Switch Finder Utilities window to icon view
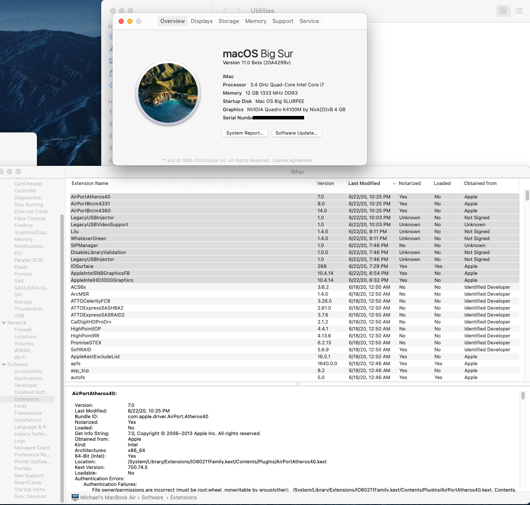Screen dimensions: 530x505 click(x=503, y=11)
